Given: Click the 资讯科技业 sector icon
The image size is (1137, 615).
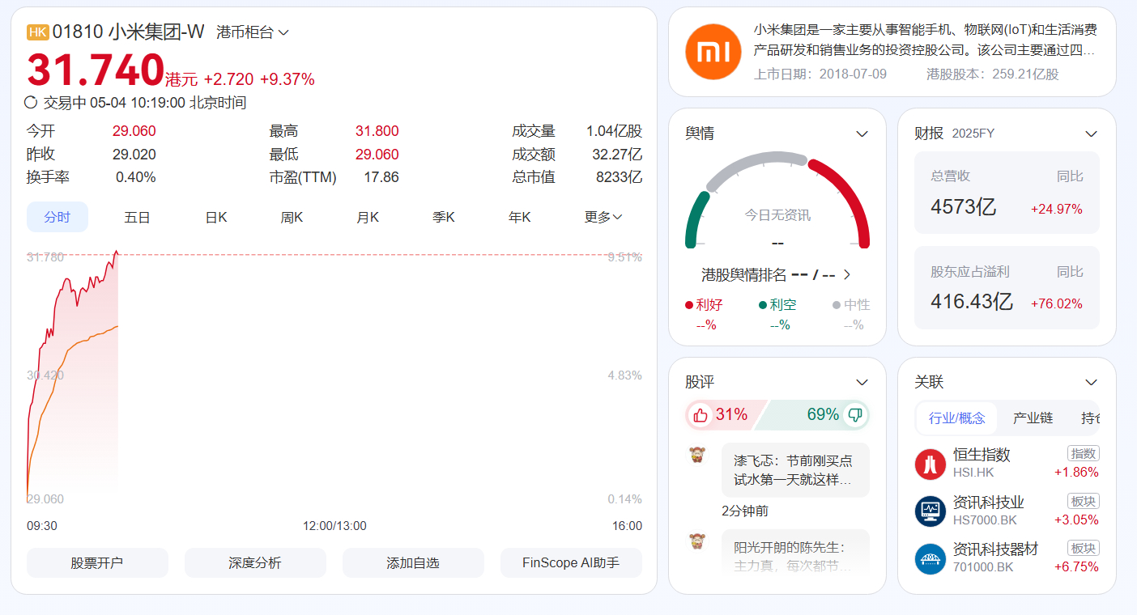Looking at the screenshot, I should pyautogui.click(x=930, y=511).
